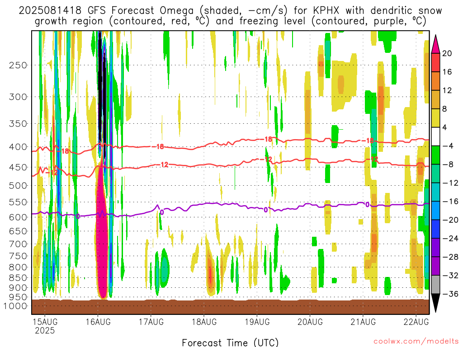Screen dimensions: 463x347
Task: Select the 16AUG date label
Action: (98, 322)
